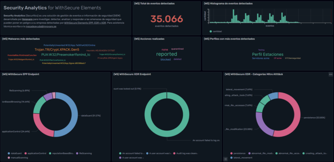This screenshot has width=334, height=162.
Task: Toggle cantidad legend label in histogram
Action: pyautogui.click(x=217, y=31)
